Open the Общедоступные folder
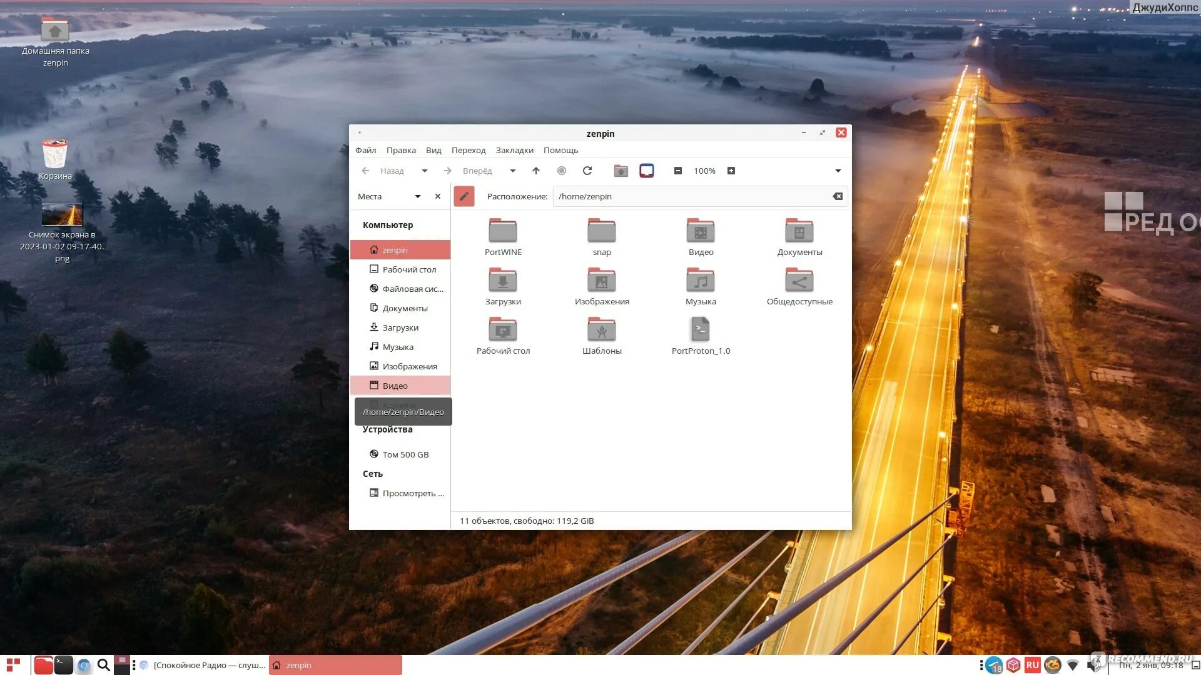 (799, 286)
